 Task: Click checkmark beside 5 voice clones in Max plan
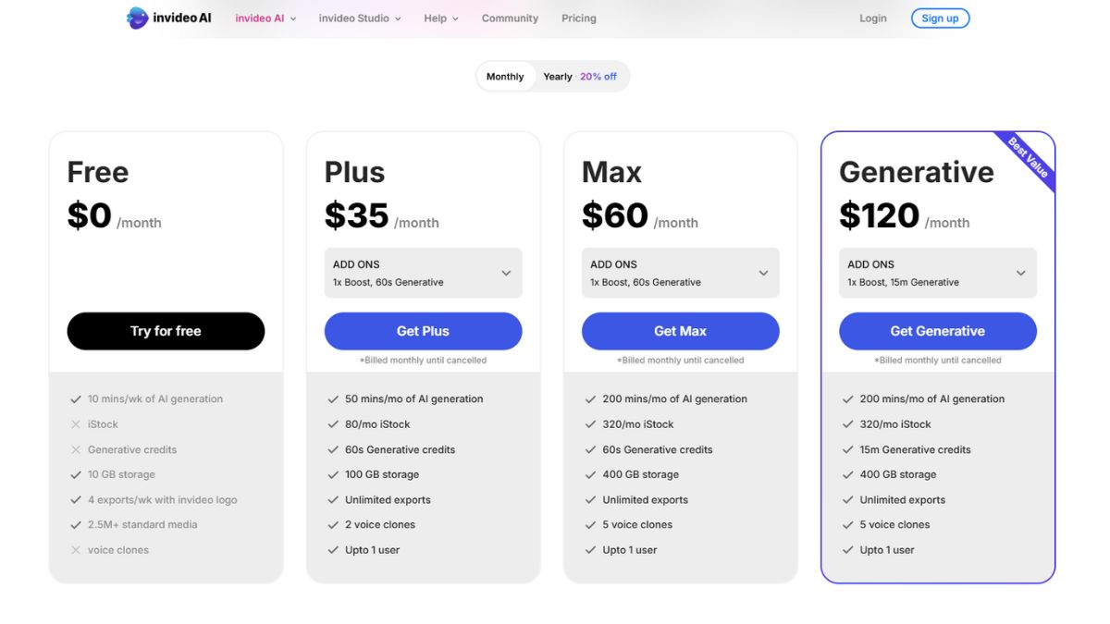pyautogui.click(x=590, y=524)
